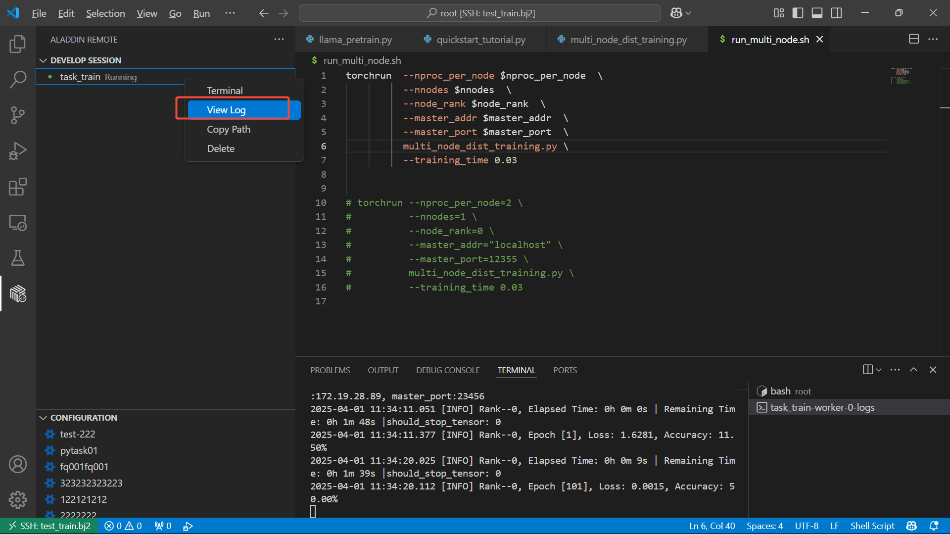
Task: Click Ln 6, Col 40 status item
Action: coord(712,526)
